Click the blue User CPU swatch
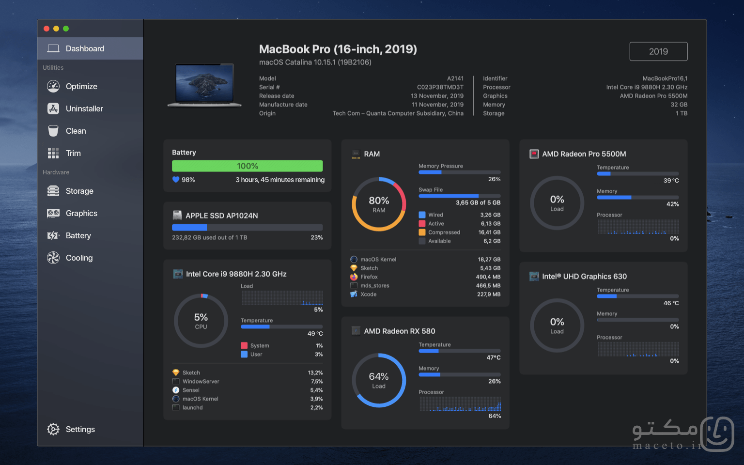Viewport: 744px width, 465px height. pos(244,355)
